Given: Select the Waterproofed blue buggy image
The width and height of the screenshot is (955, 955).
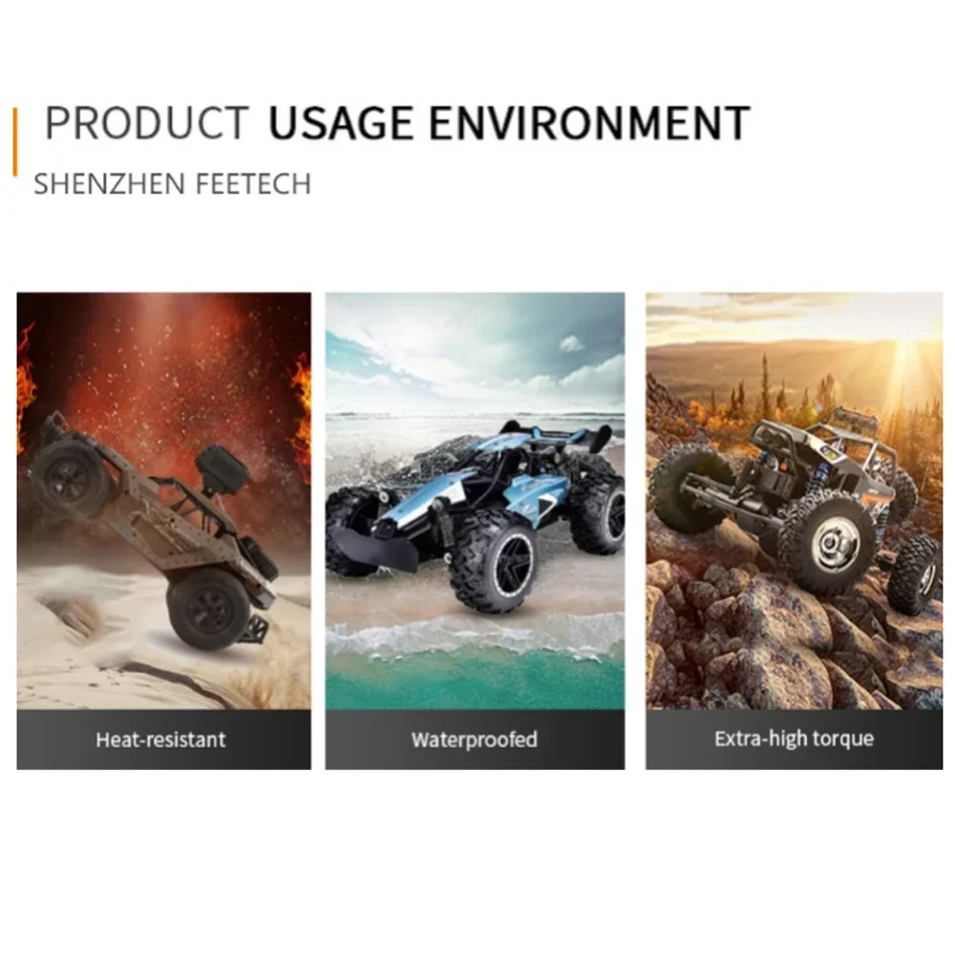Looking at the screenshot, I should coord(475,501).
